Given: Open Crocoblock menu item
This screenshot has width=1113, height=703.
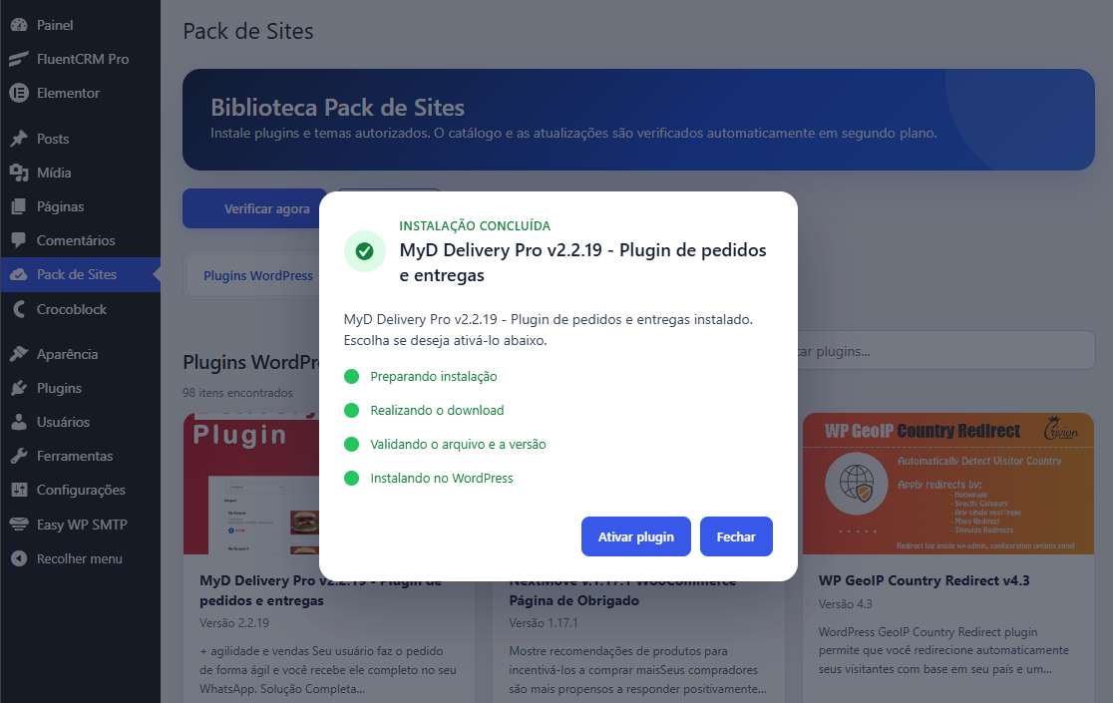Looking at the screenshot, I should click(80, 309).
